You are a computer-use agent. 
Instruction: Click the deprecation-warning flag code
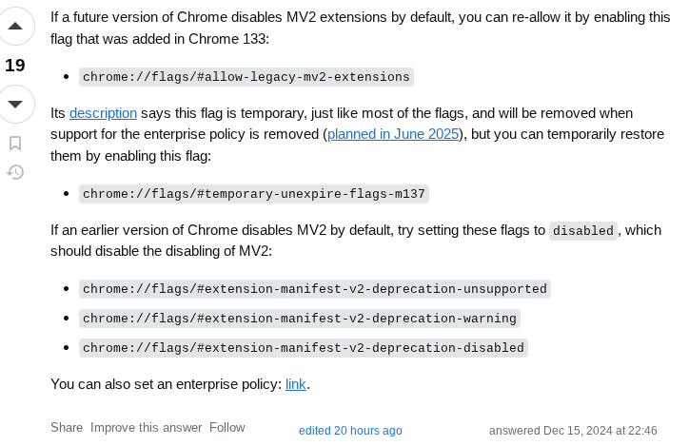coord(300,319)
